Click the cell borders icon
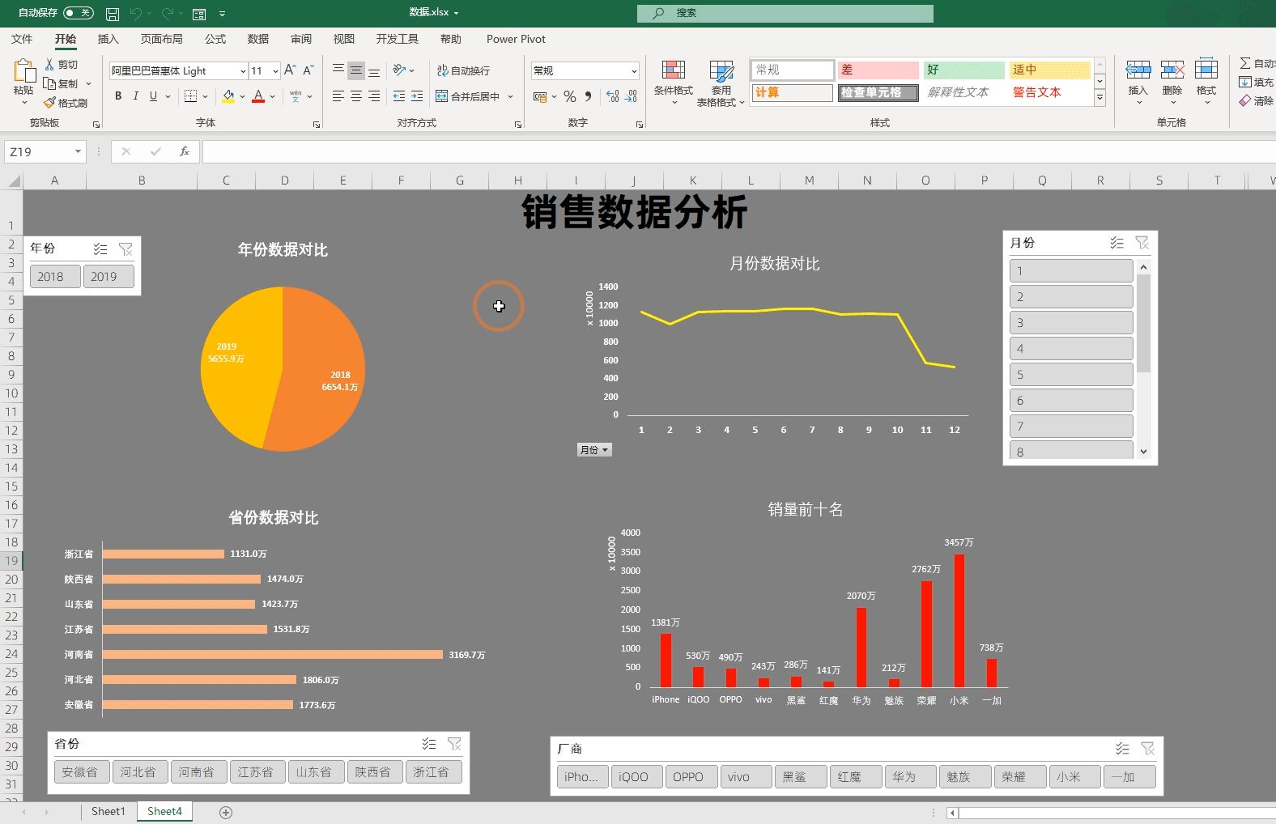1276x824 pixels. pos(190,96)
